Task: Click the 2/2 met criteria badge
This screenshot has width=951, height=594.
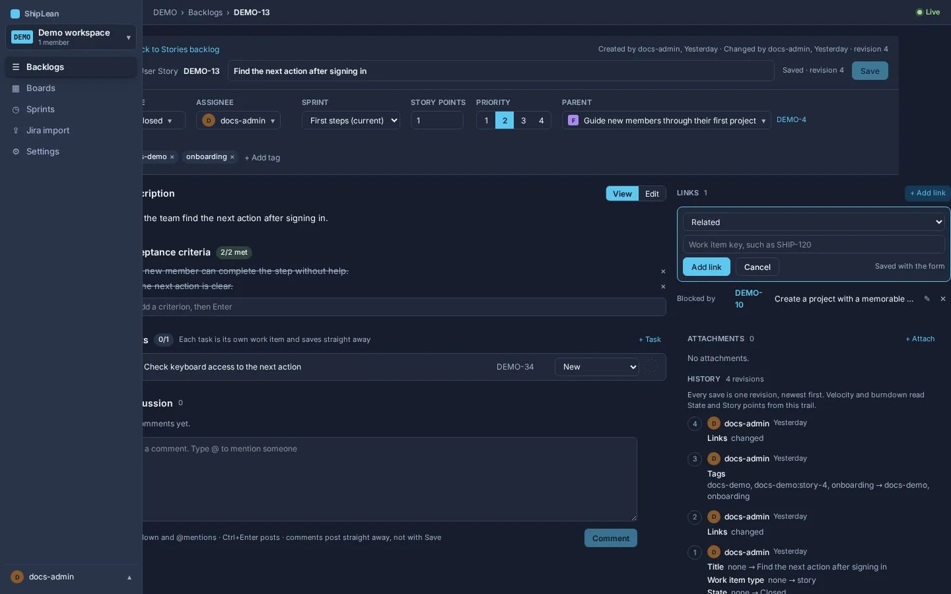Action: (x=234, y=253)
